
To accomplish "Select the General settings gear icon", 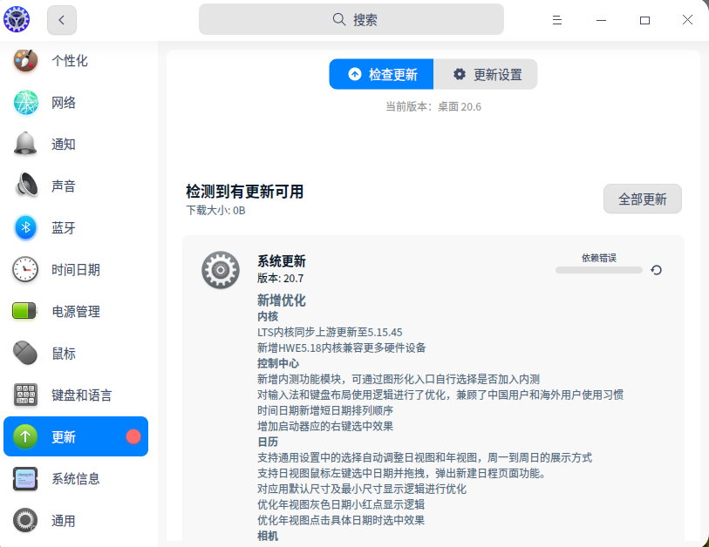I will coord(25,520).
